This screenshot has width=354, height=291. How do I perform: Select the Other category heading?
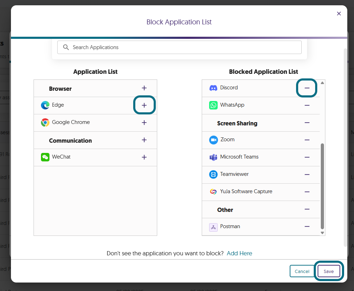click(225, 210)
